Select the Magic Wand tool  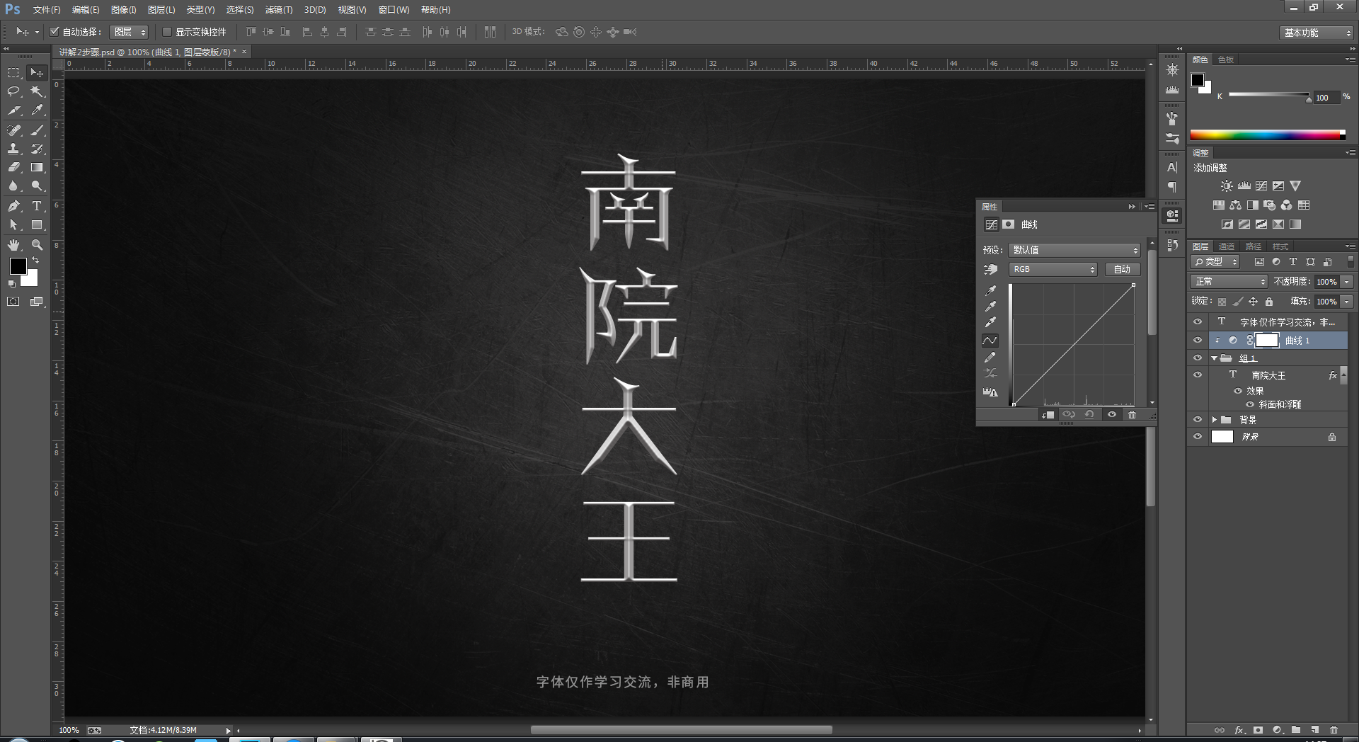[x=37, y=91]
